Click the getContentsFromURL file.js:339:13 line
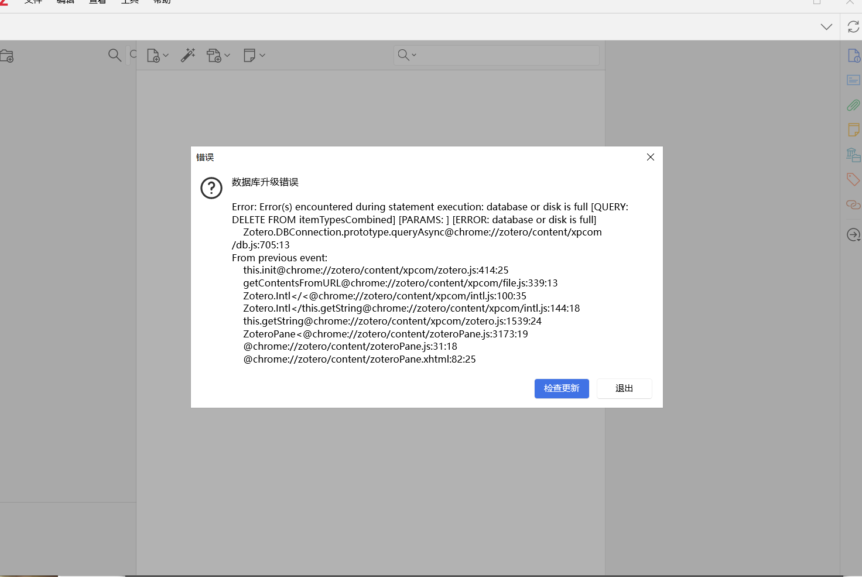 point(401,283)
